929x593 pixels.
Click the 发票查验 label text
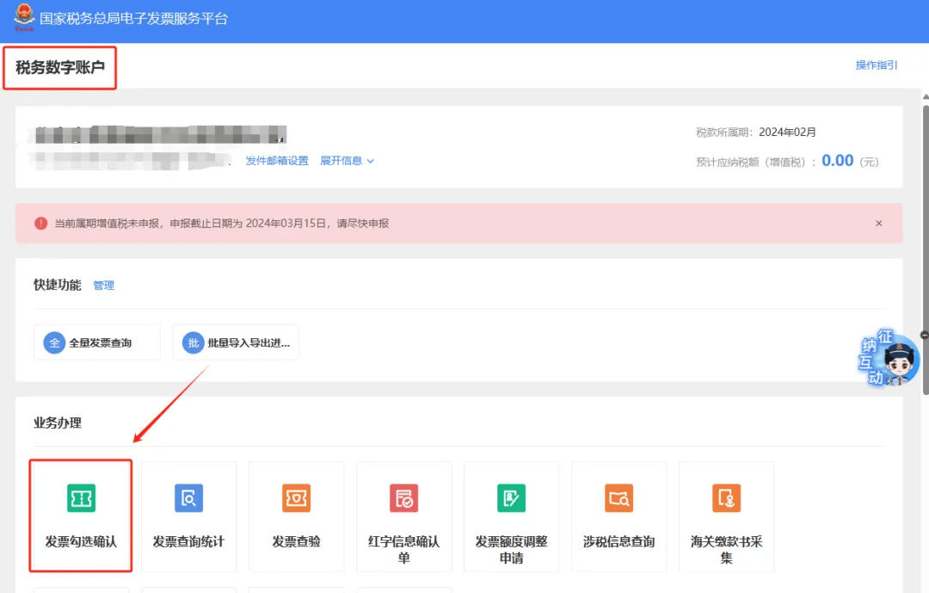click(296, 541)
